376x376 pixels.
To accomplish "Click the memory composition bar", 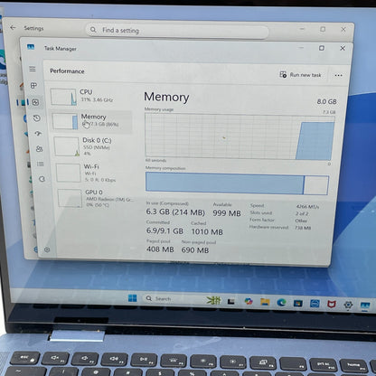I will (x=237, y=183).
